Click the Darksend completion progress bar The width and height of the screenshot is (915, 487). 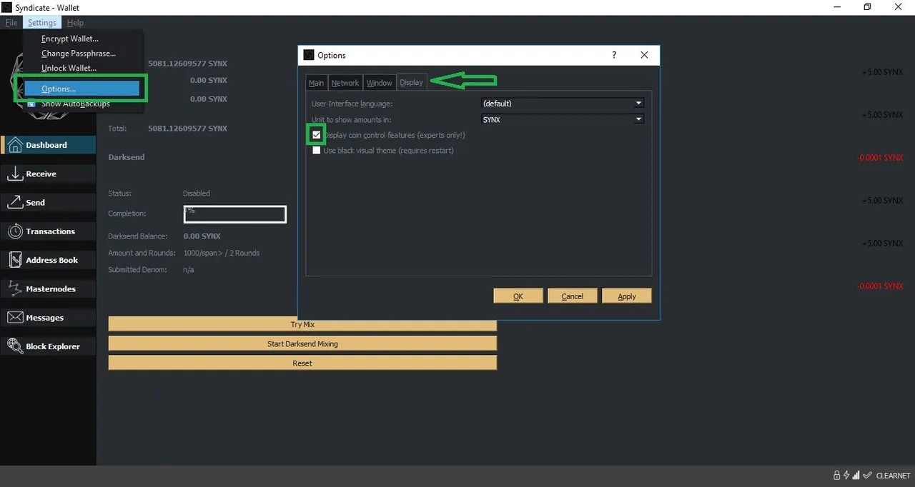click(235, 214)
